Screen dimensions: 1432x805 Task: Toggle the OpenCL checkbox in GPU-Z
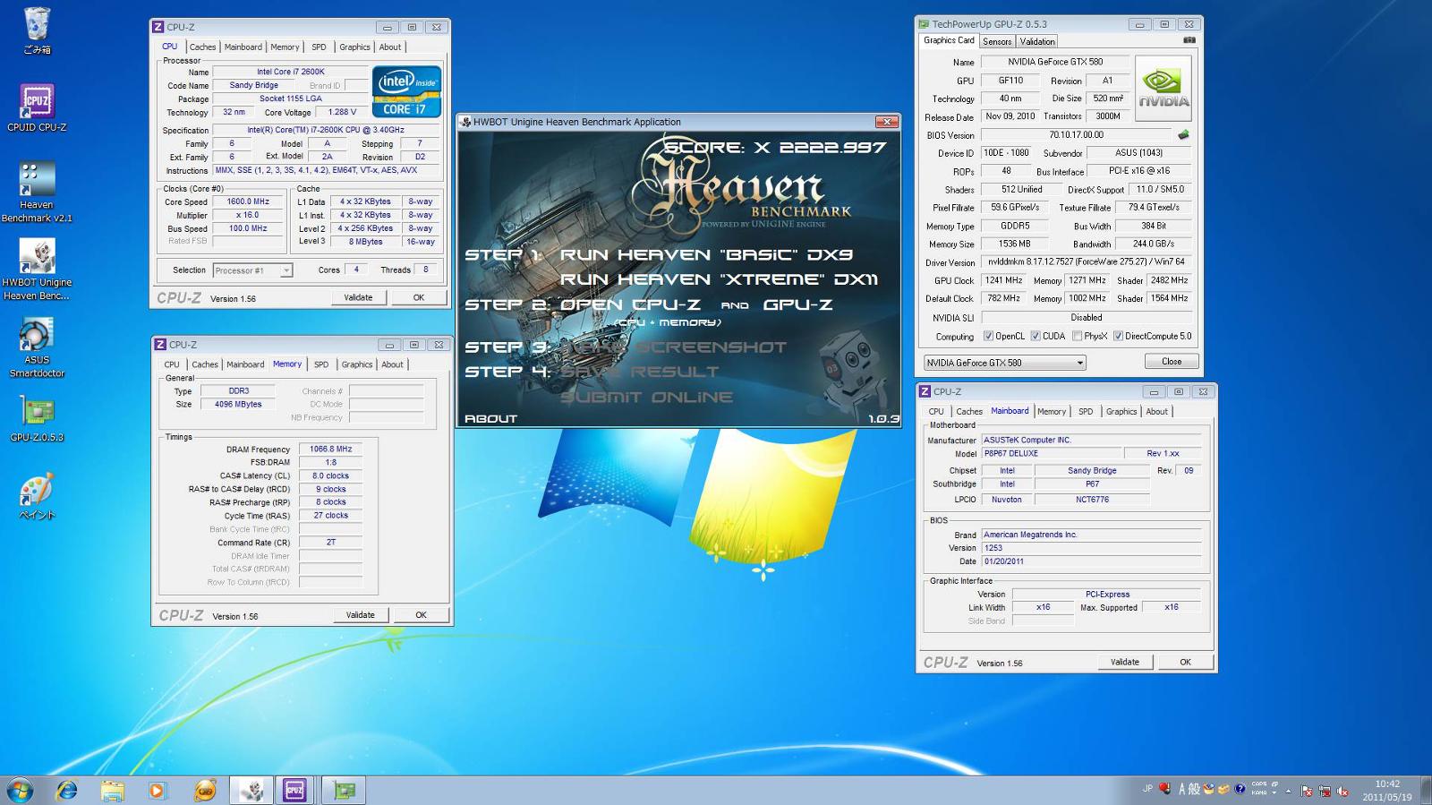point(988,337)
